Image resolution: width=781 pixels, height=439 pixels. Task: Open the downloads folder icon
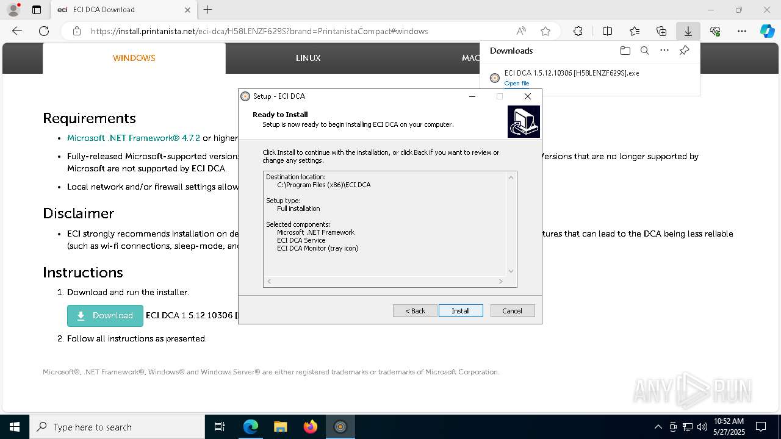tap(625, 51)
